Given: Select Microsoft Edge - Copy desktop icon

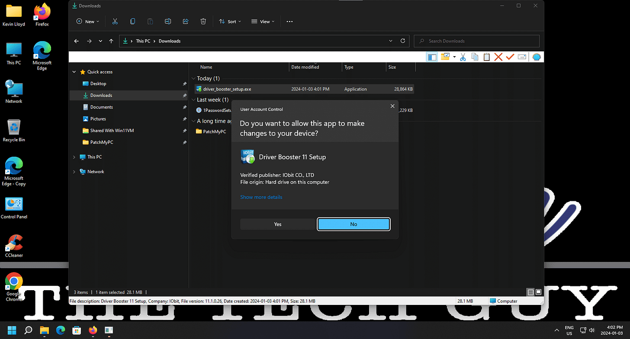Looking at the screenshot, I should click(x=14, y=172).
